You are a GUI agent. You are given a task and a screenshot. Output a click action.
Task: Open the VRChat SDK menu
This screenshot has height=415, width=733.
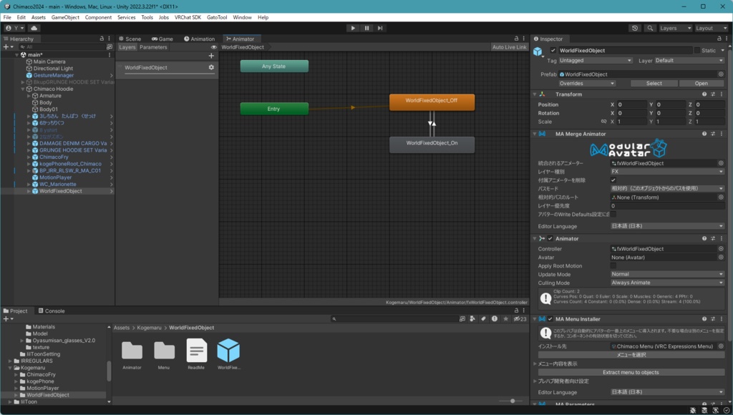(x=188, y=17)
